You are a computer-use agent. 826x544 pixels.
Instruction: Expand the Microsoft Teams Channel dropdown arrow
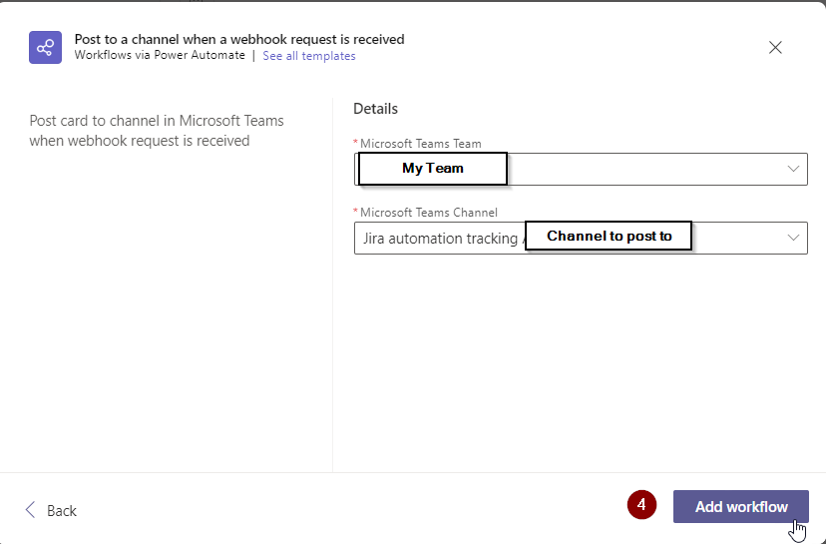coord(793,238)
